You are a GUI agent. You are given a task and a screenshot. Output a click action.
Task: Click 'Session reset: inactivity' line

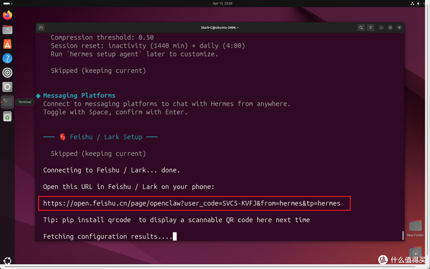148,46
